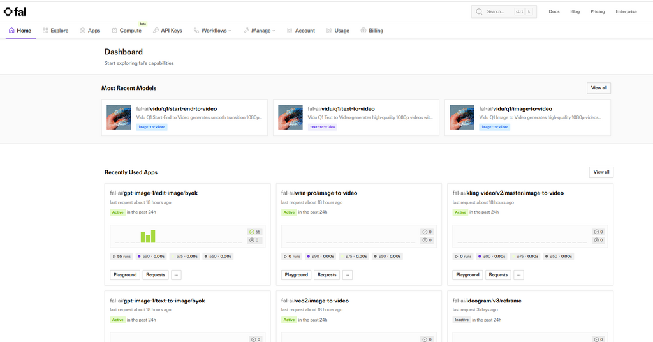View all Recently Used Apps
This screenshot has height=342, width=653.
(x=601, y=172)
